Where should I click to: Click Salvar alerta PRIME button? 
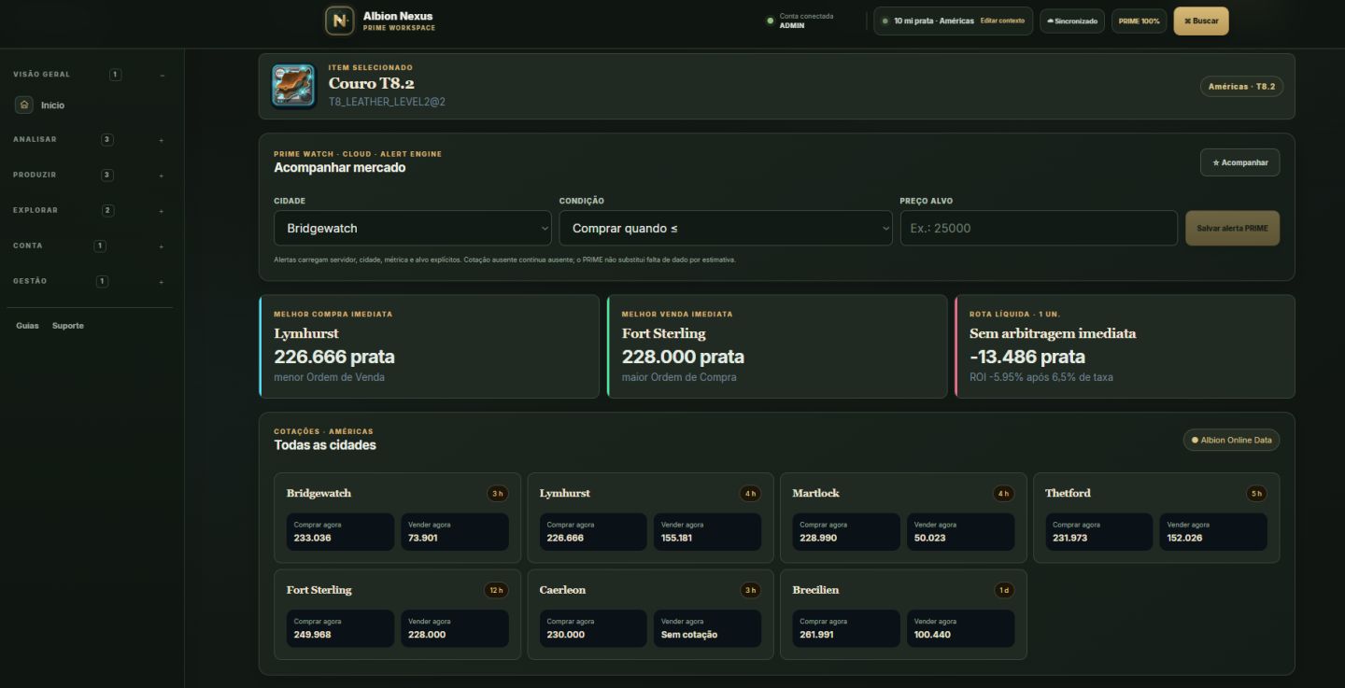coord(1232,228)
